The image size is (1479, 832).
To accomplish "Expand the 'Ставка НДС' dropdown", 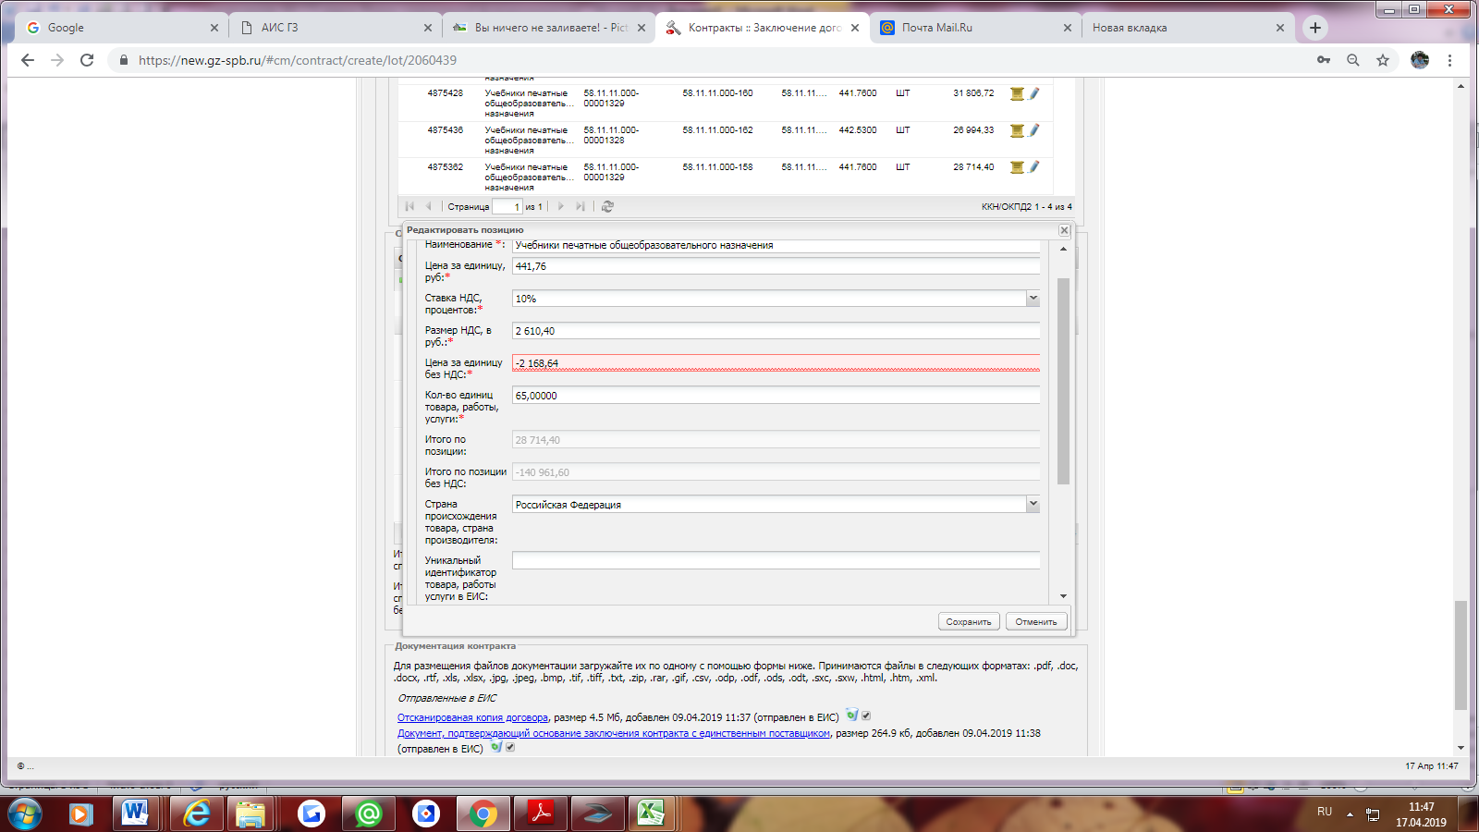I will 1033,299.
